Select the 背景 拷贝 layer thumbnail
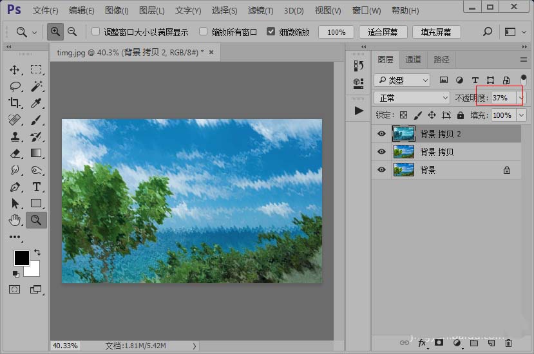 (404, 152)
